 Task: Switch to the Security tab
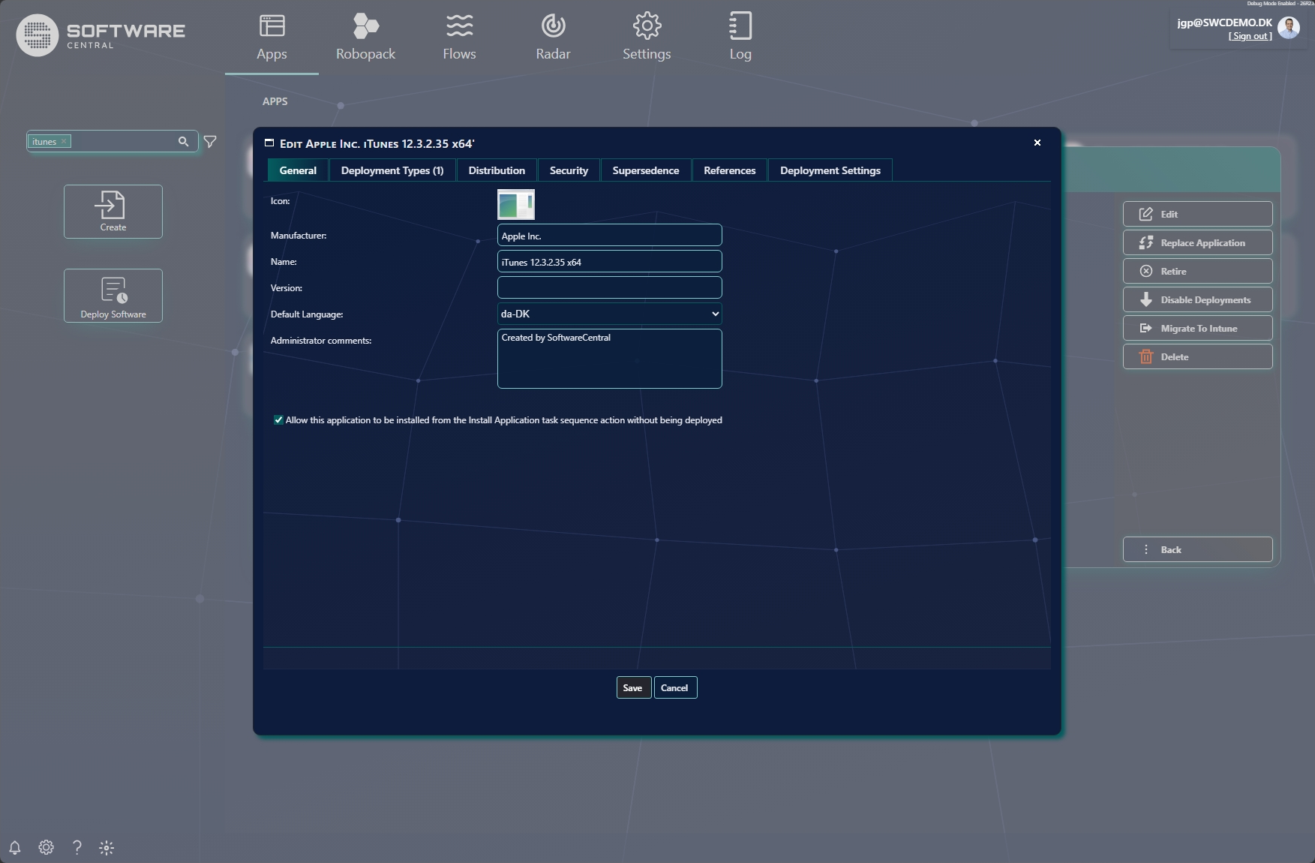tap(569, 170)
